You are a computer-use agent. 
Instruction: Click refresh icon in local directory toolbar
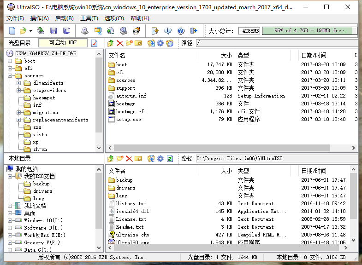click(x=170, y=159)
